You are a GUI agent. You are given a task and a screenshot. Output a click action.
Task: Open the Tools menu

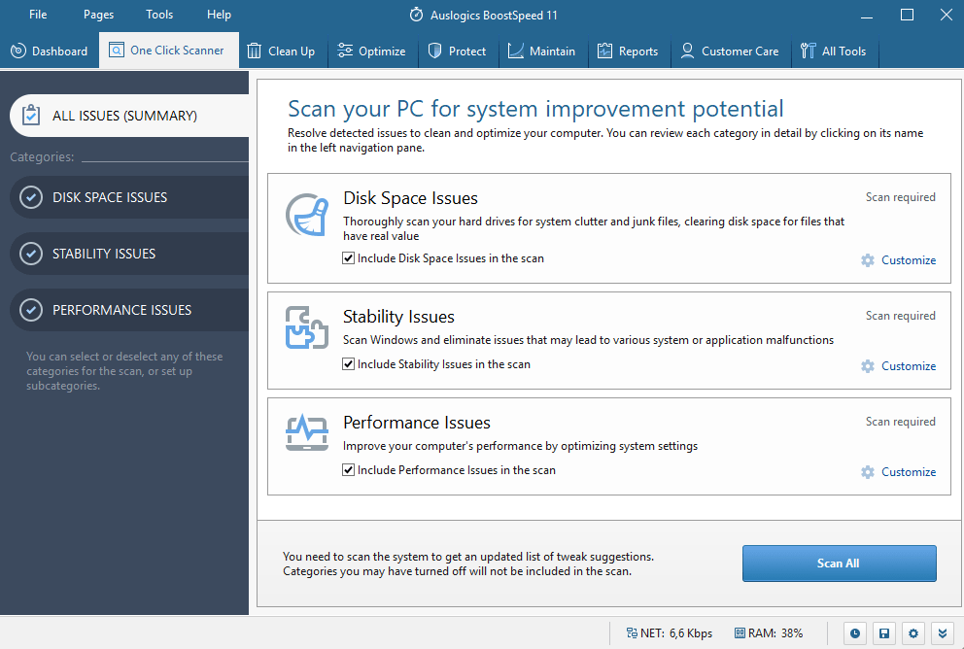click(x=159, y=15)
